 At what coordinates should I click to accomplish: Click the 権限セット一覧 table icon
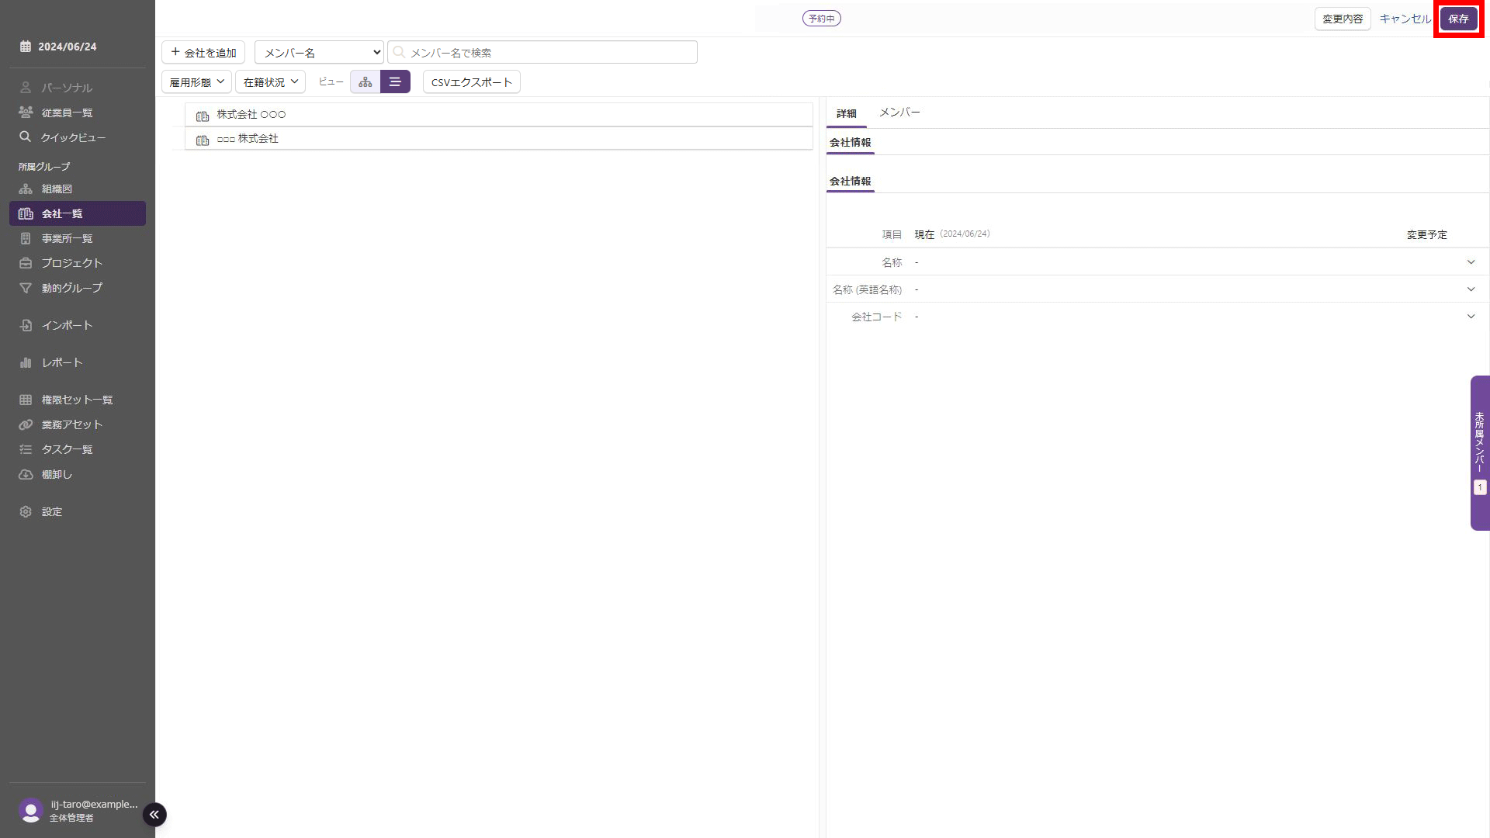tap(26, 400)
